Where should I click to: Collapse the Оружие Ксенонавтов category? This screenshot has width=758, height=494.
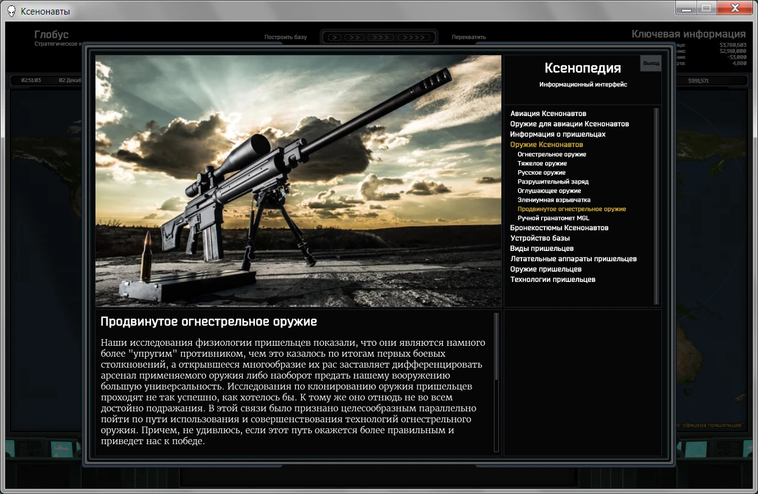pos(546,145)
